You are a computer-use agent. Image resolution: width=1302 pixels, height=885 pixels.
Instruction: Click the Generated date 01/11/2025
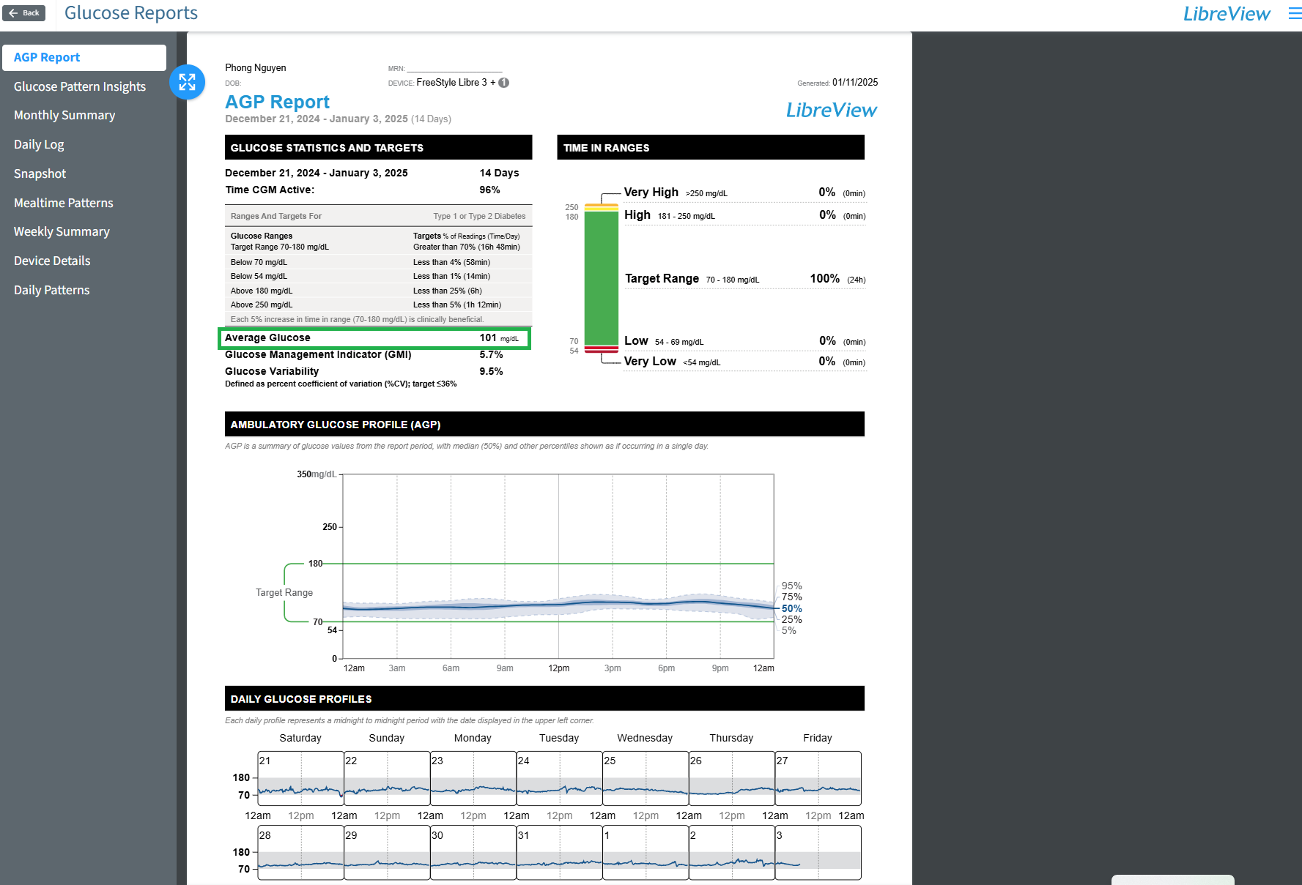point(854,83)
